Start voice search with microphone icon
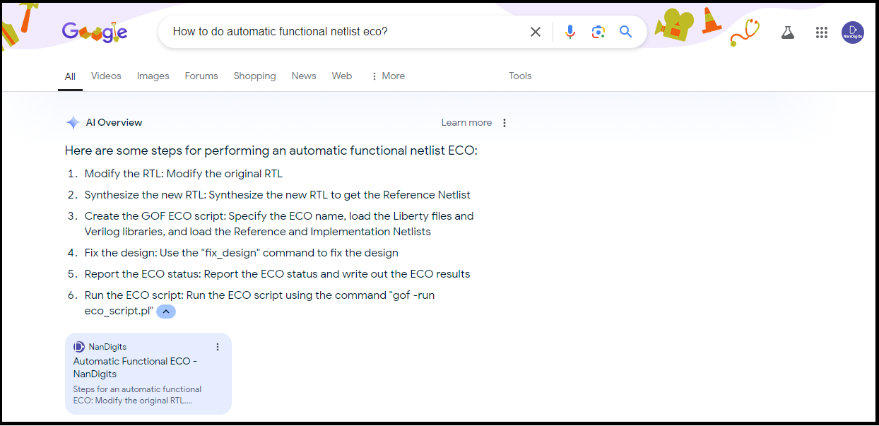Screen dimensions: 879x426 coord(570,32)
